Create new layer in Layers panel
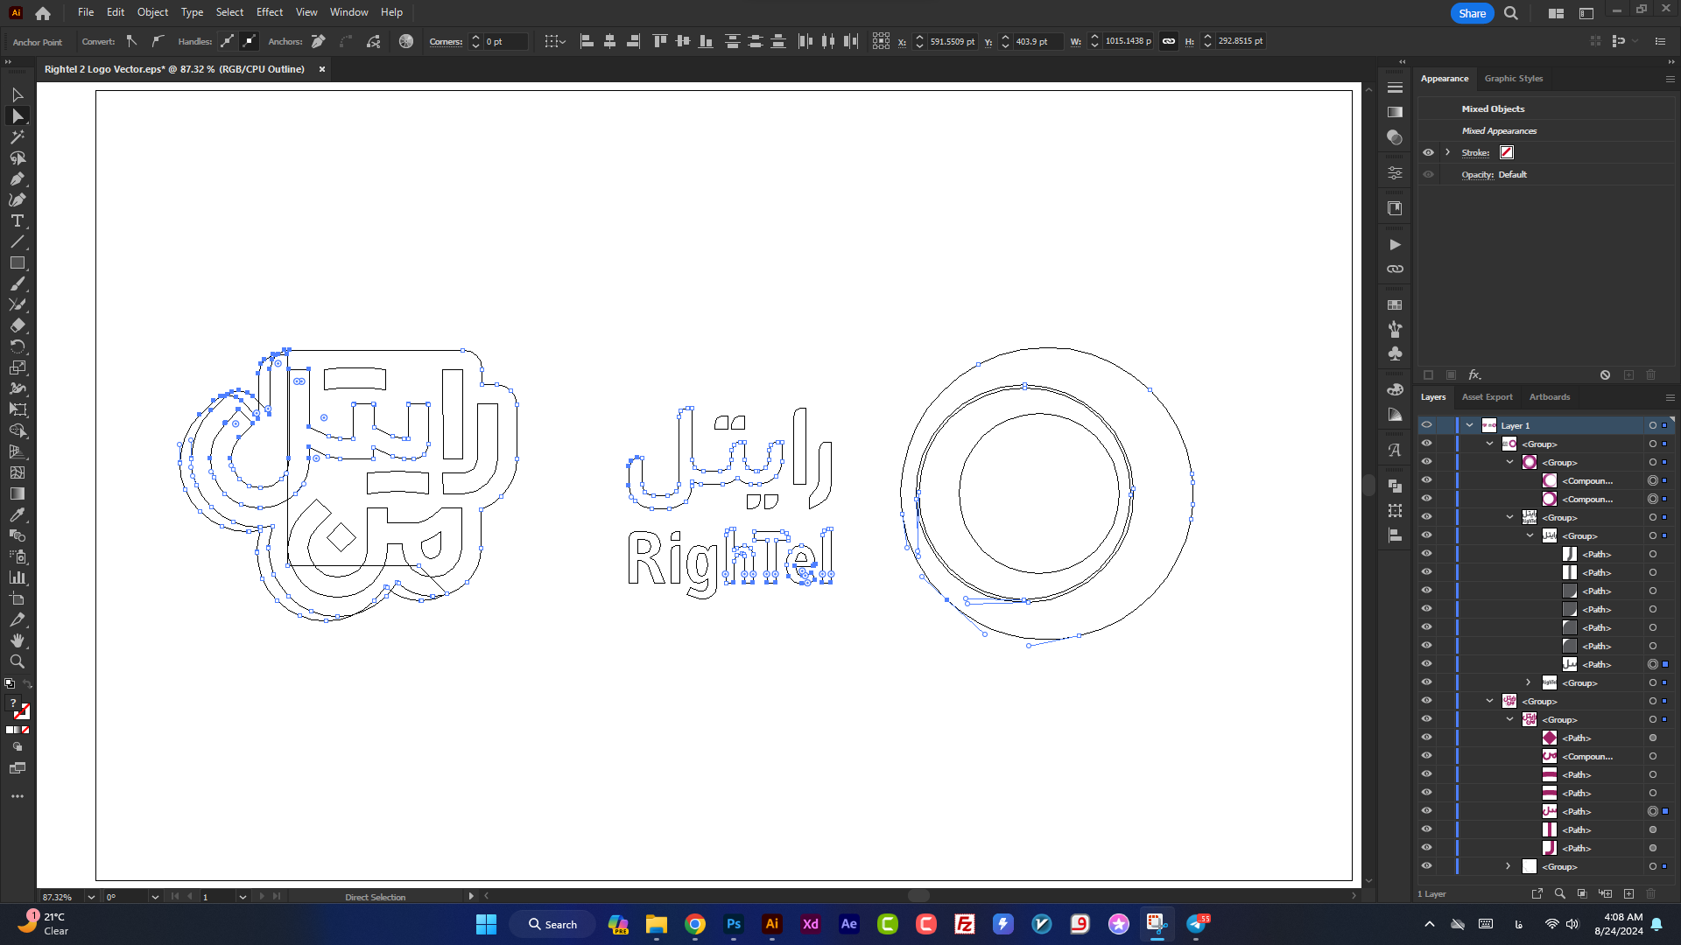This screenshot has width=1681, height=945. coord(1628,893)
